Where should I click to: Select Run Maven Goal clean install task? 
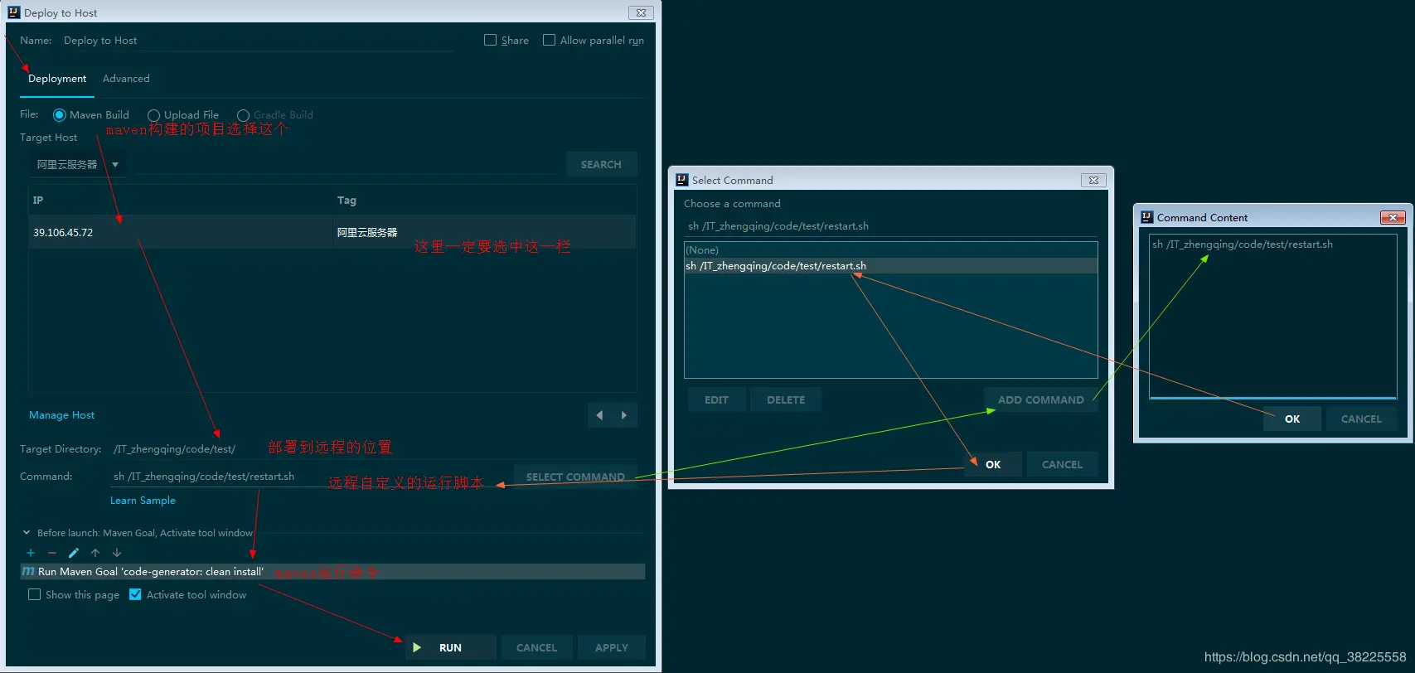332,572
